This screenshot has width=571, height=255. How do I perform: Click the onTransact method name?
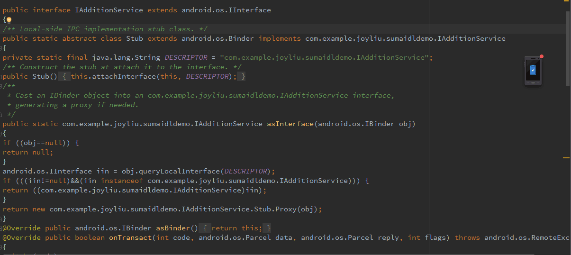point(130,237)
